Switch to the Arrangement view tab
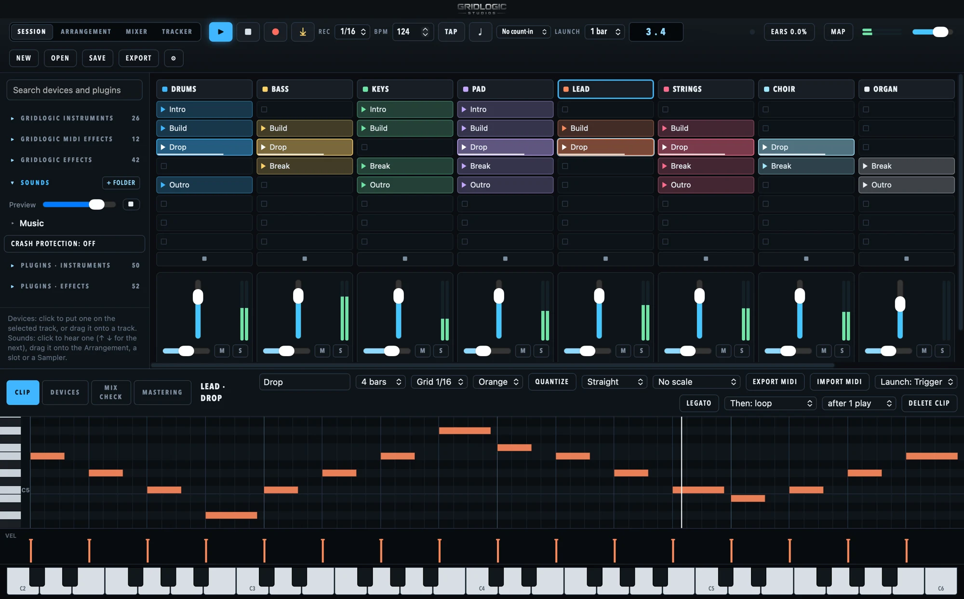The width and height of the screenshot is (964, 599). (x=86, y=32)
